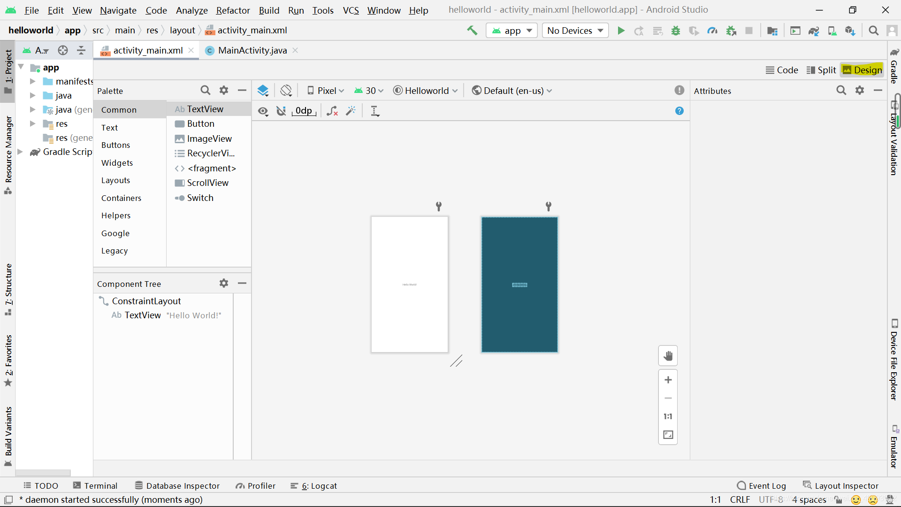The image size is (901, 507).
Task: Open the Event Log panel
Action: [761, 486]
